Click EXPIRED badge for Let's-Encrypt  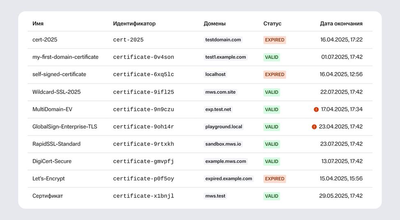[x=274, y=179]
